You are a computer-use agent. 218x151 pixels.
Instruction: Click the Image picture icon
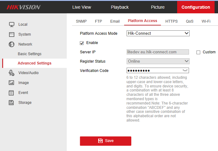pyautogui.click(x=12, y=83)
